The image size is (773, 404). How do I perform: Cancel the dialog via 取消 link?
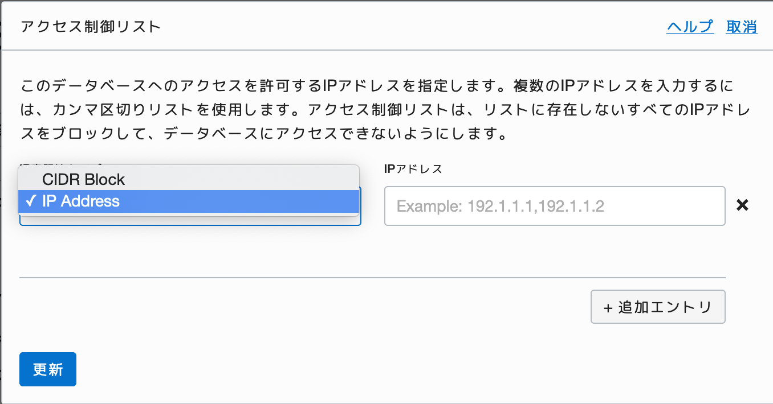click(x=741, y=27)
